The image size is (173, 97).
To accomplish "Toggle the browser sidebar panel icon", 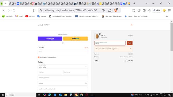I will click(x=139, y=10).
